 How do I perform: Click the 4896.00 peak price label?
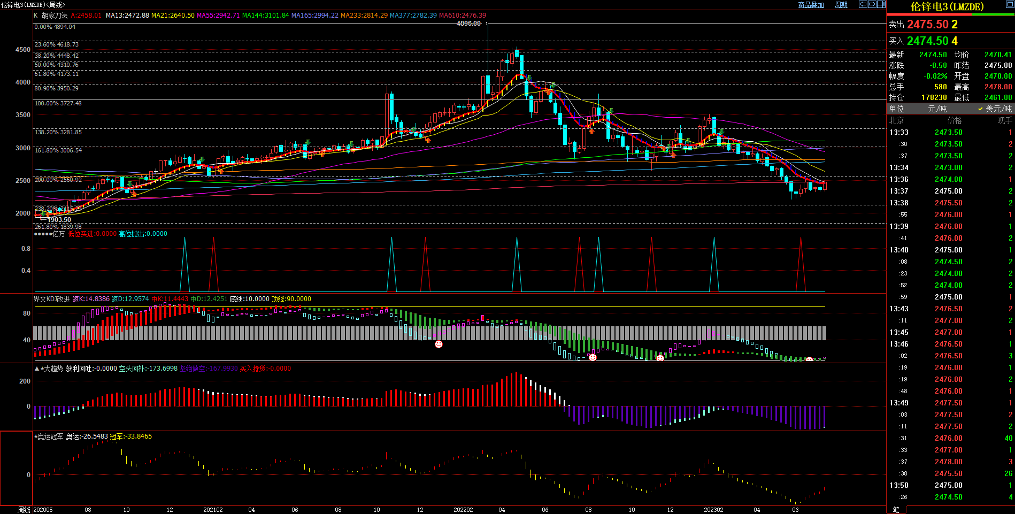pos(468,24)
